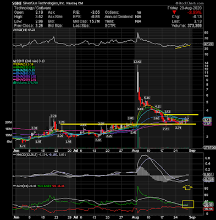Click the RSI(14) line icon in the panel label
This screenshot has width=216, height=220.
(x=14, y=30)
